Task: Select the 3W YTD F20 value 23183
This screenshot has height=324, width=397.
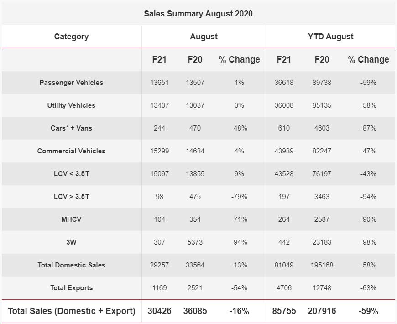Action: (322, 242)
